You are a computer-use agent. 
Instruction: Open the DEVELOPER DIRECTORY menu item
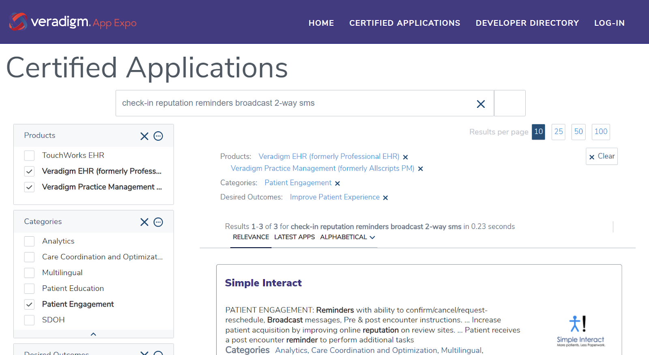point(527,23)
